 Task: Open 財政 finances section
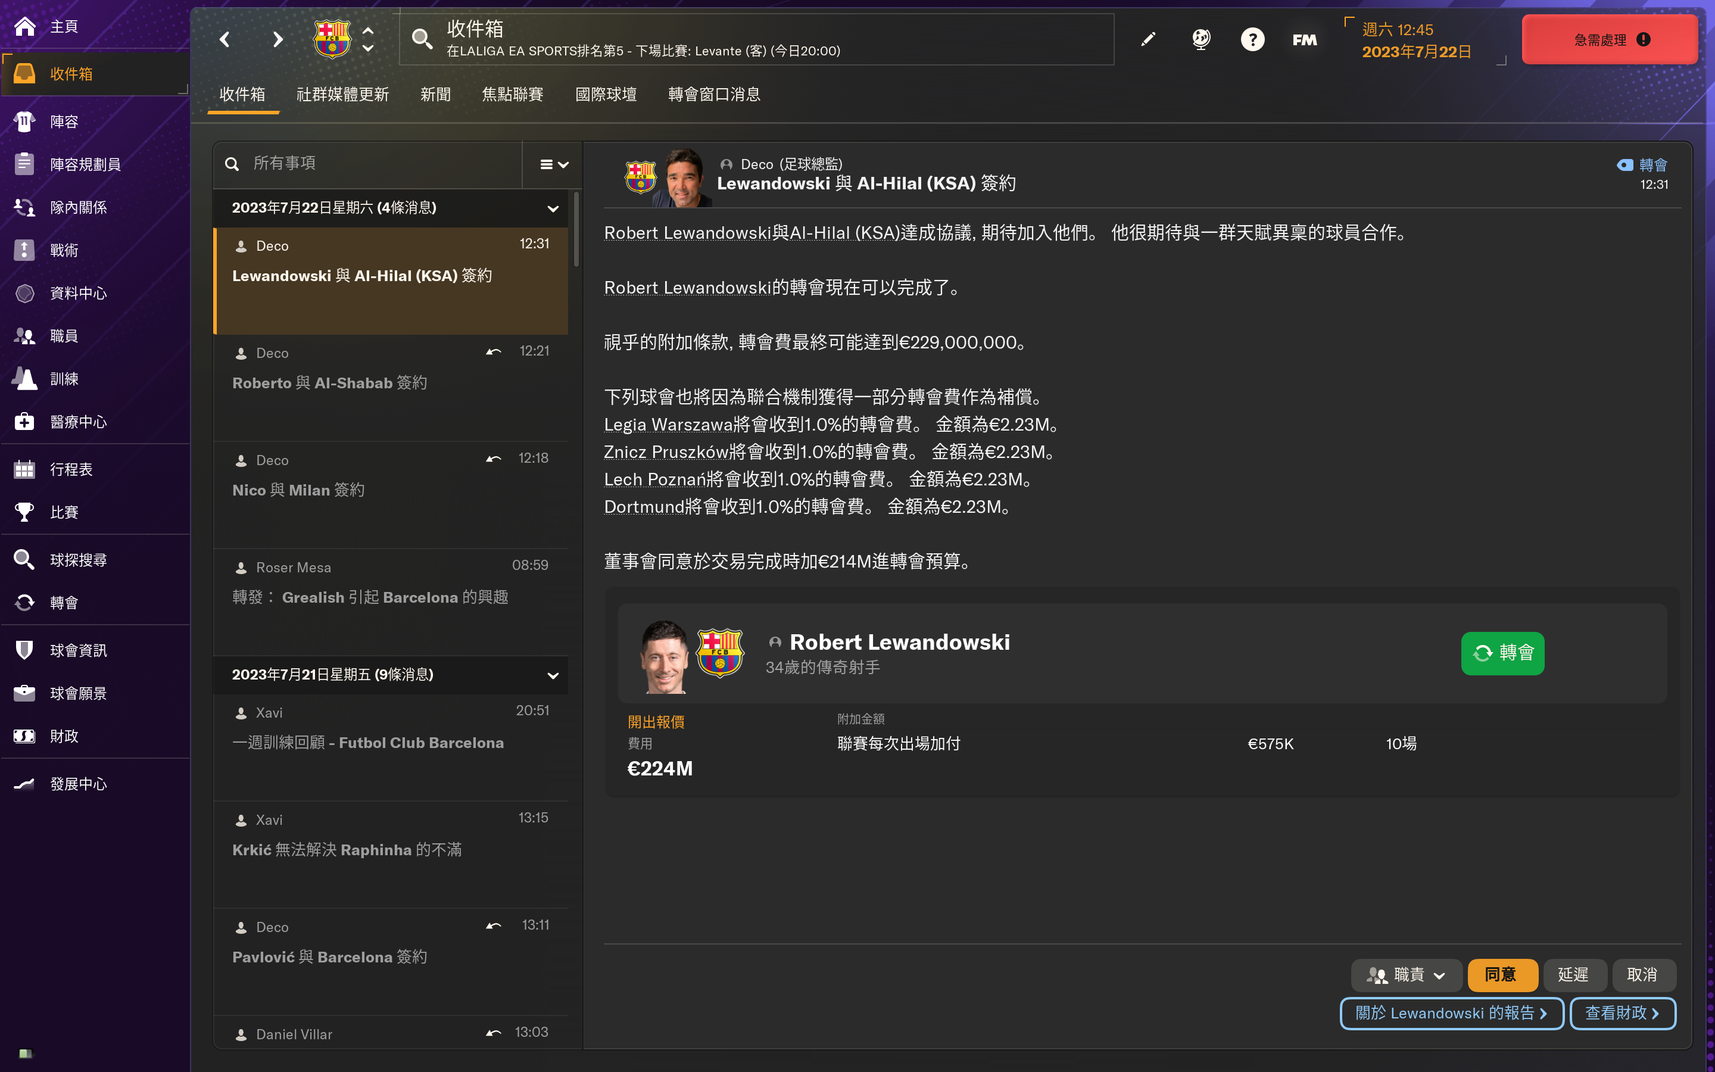[x=95, y=736]
